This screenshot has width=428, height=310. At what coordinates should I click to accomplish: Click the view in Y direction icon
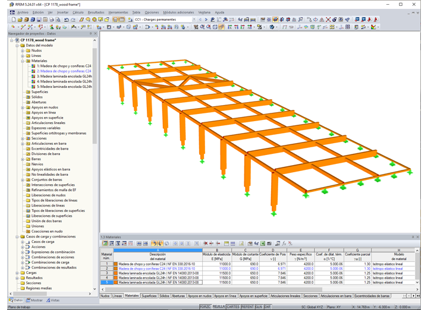click(x=236, y=27)
